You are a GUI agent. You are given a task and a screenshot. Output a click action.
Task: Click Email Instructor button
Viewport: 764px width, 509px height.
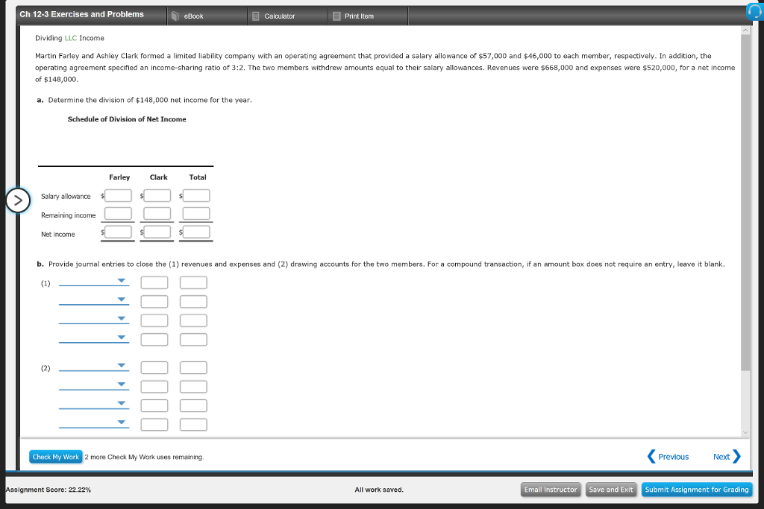551,490
